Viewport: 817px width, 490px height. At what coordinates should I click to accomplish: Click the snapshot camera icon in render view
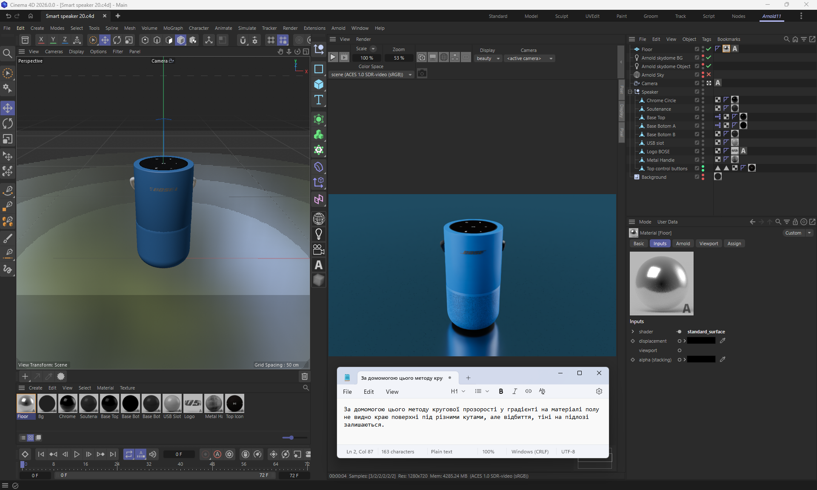pos(422,74)
